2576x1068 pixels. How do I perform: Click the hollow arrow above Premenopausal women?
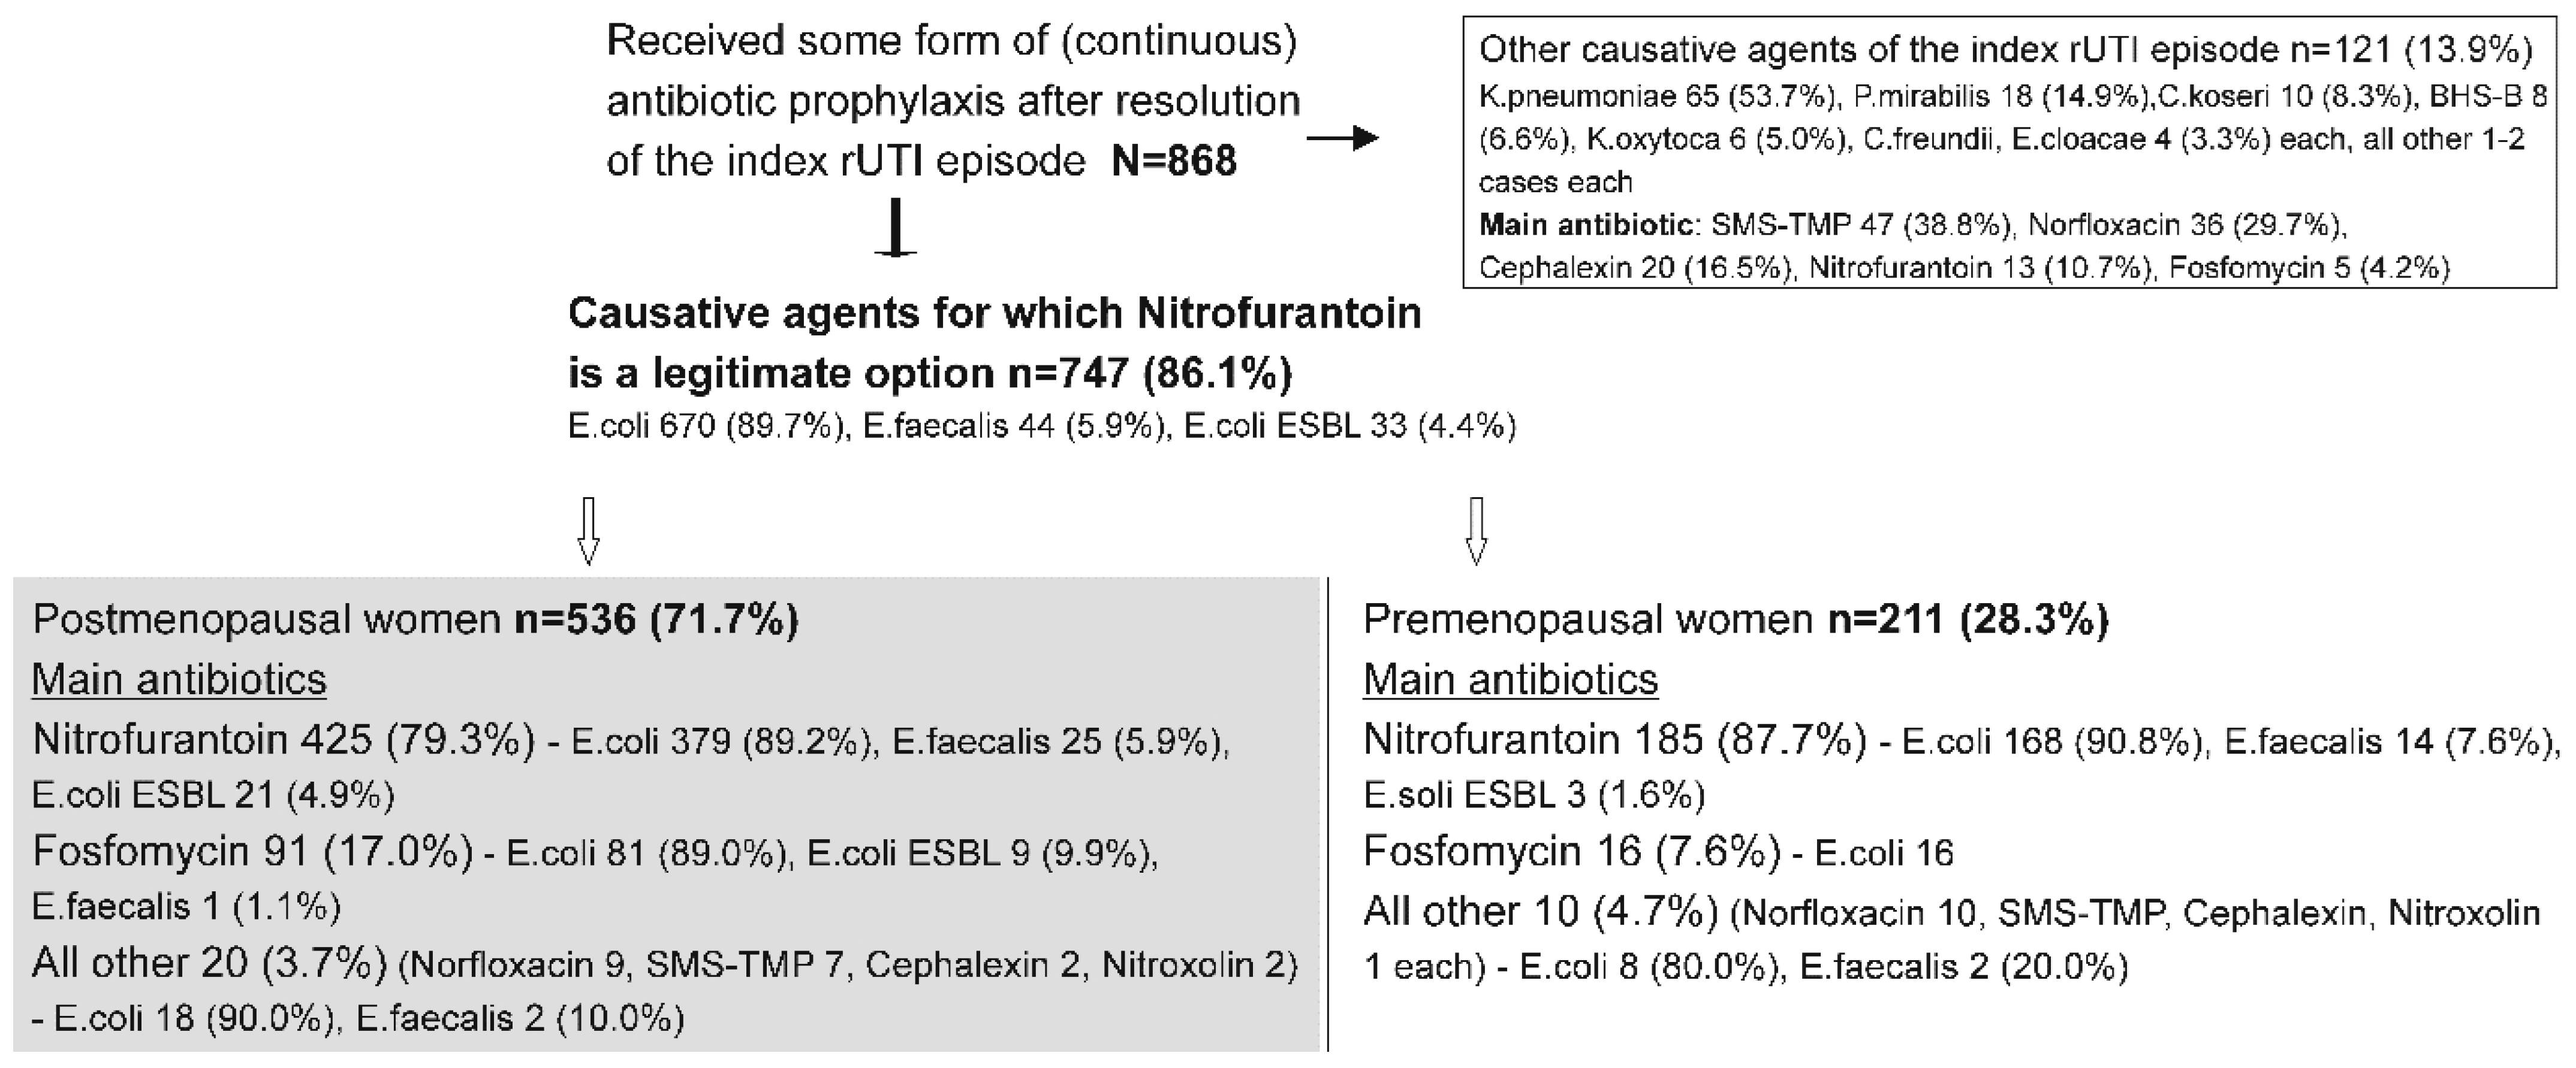click(1475, 531)
